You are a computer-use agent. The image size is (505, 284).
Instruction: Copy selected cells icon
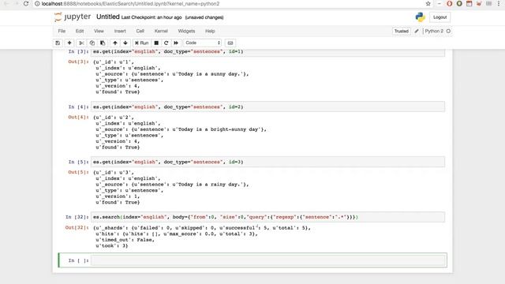[92, 43]
